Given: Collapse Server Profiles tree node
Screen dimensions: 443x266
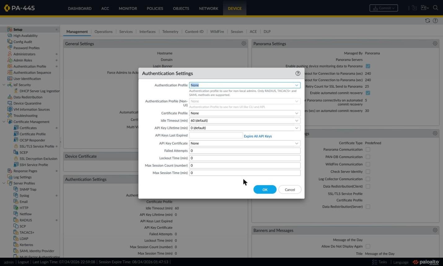Looking at the screenshot, I should [x=4, y=183].
